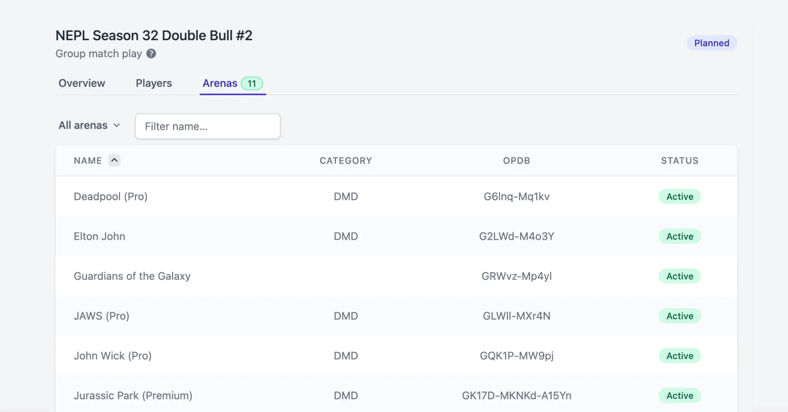This screenshot has height=412, width=788.
Task: Click the Status column header
Action: (x=680, y=160)
